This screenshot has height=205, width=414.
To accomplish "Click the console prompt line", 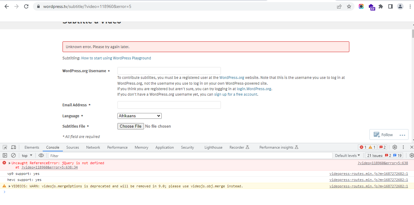I will (x=207, y=192).
